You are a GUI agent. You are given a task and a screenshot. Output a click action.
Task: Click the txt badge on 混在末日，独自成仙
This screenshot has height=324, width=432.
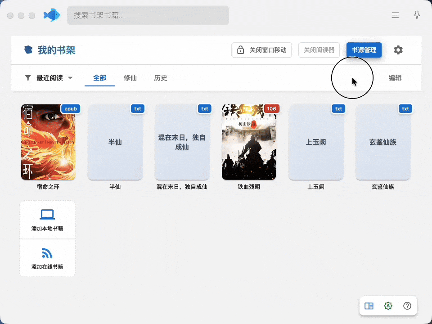click(x=204, y=108)
